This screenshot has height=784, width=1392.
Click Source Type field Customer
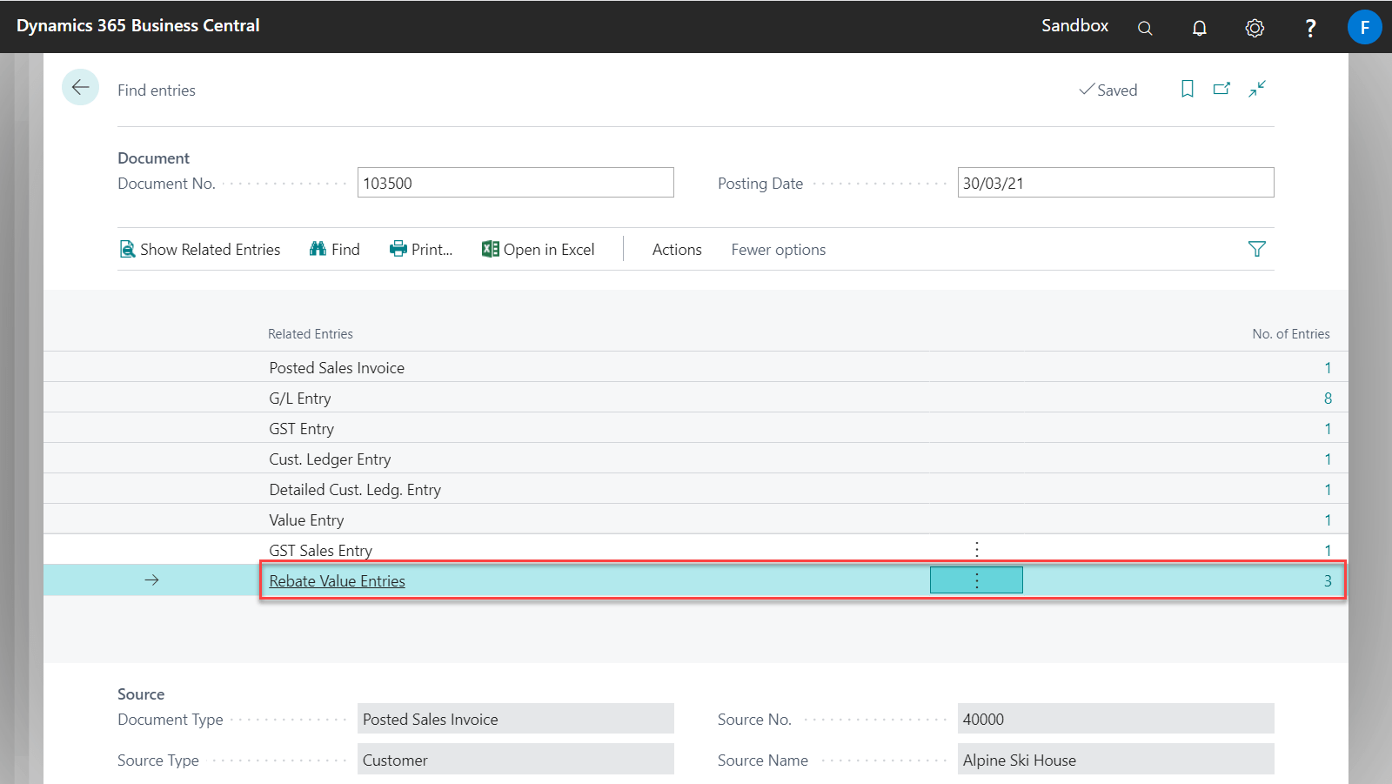tap(516, 760)
